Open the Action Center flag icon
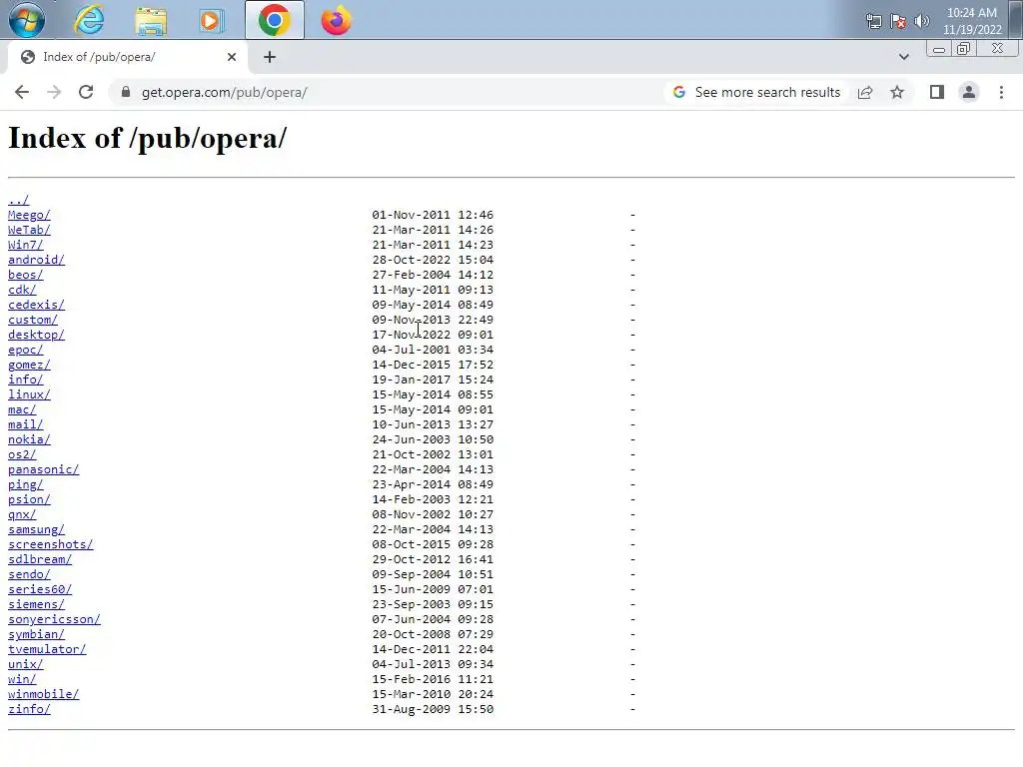Viewport: 1023px width, 767px height. point(898,22)
